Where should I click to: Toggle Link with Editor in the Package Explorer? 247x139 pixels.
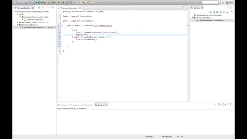click(42, 7)
